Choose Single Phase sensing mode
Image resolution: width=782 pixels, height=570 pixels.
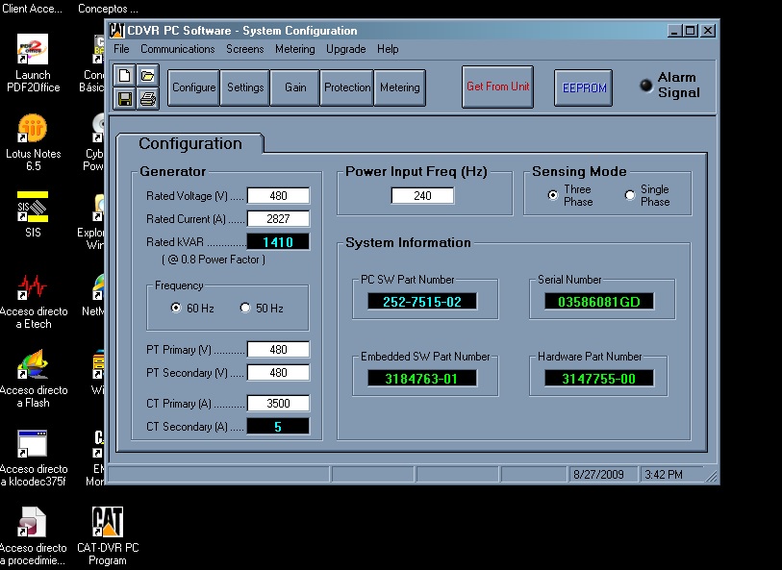(x=630, y=195)
